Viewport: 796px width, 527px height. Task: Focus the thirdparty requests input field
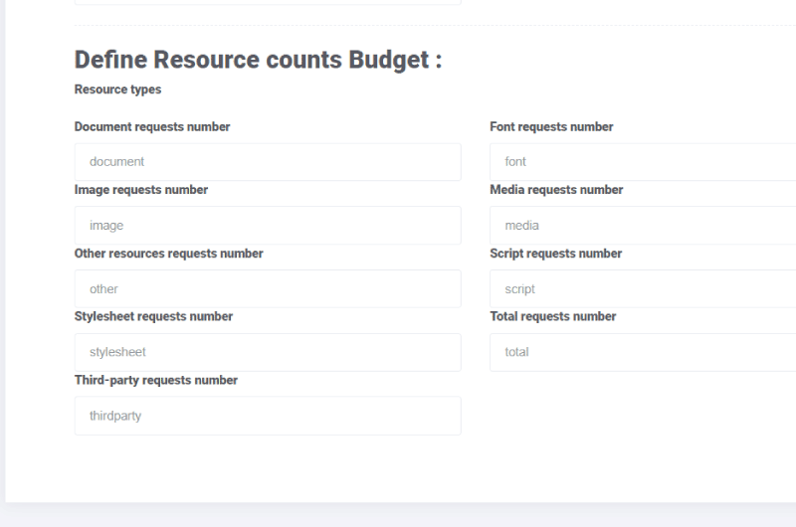pos(268,416)
